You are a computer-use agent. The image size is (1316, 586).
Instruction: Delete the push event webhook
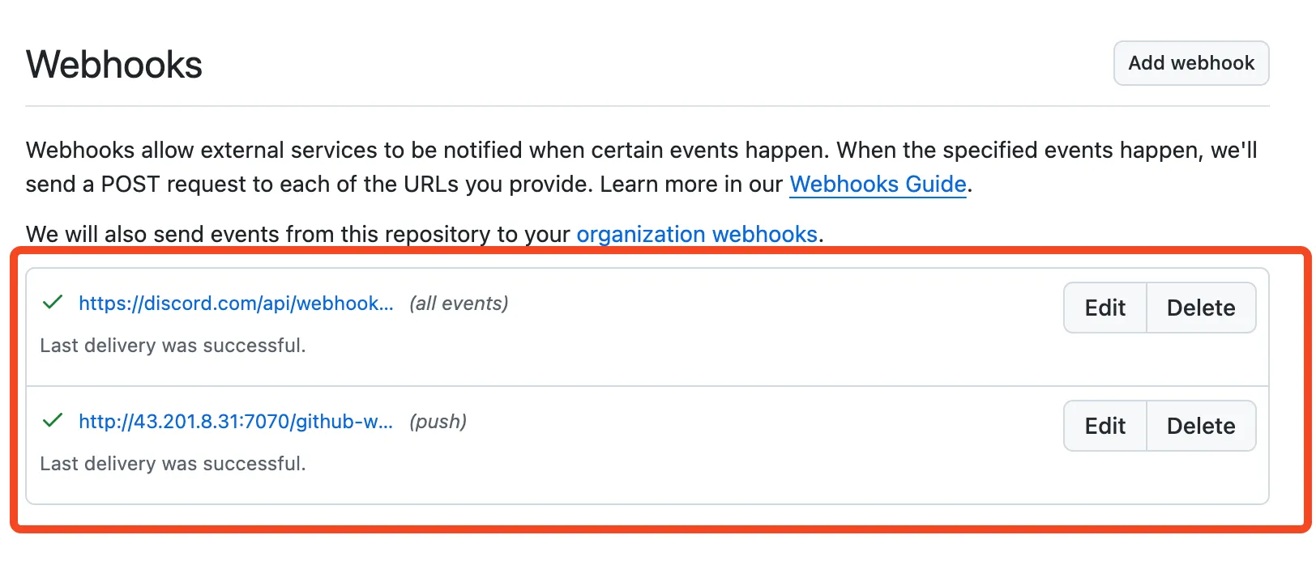coord(1201,426)
